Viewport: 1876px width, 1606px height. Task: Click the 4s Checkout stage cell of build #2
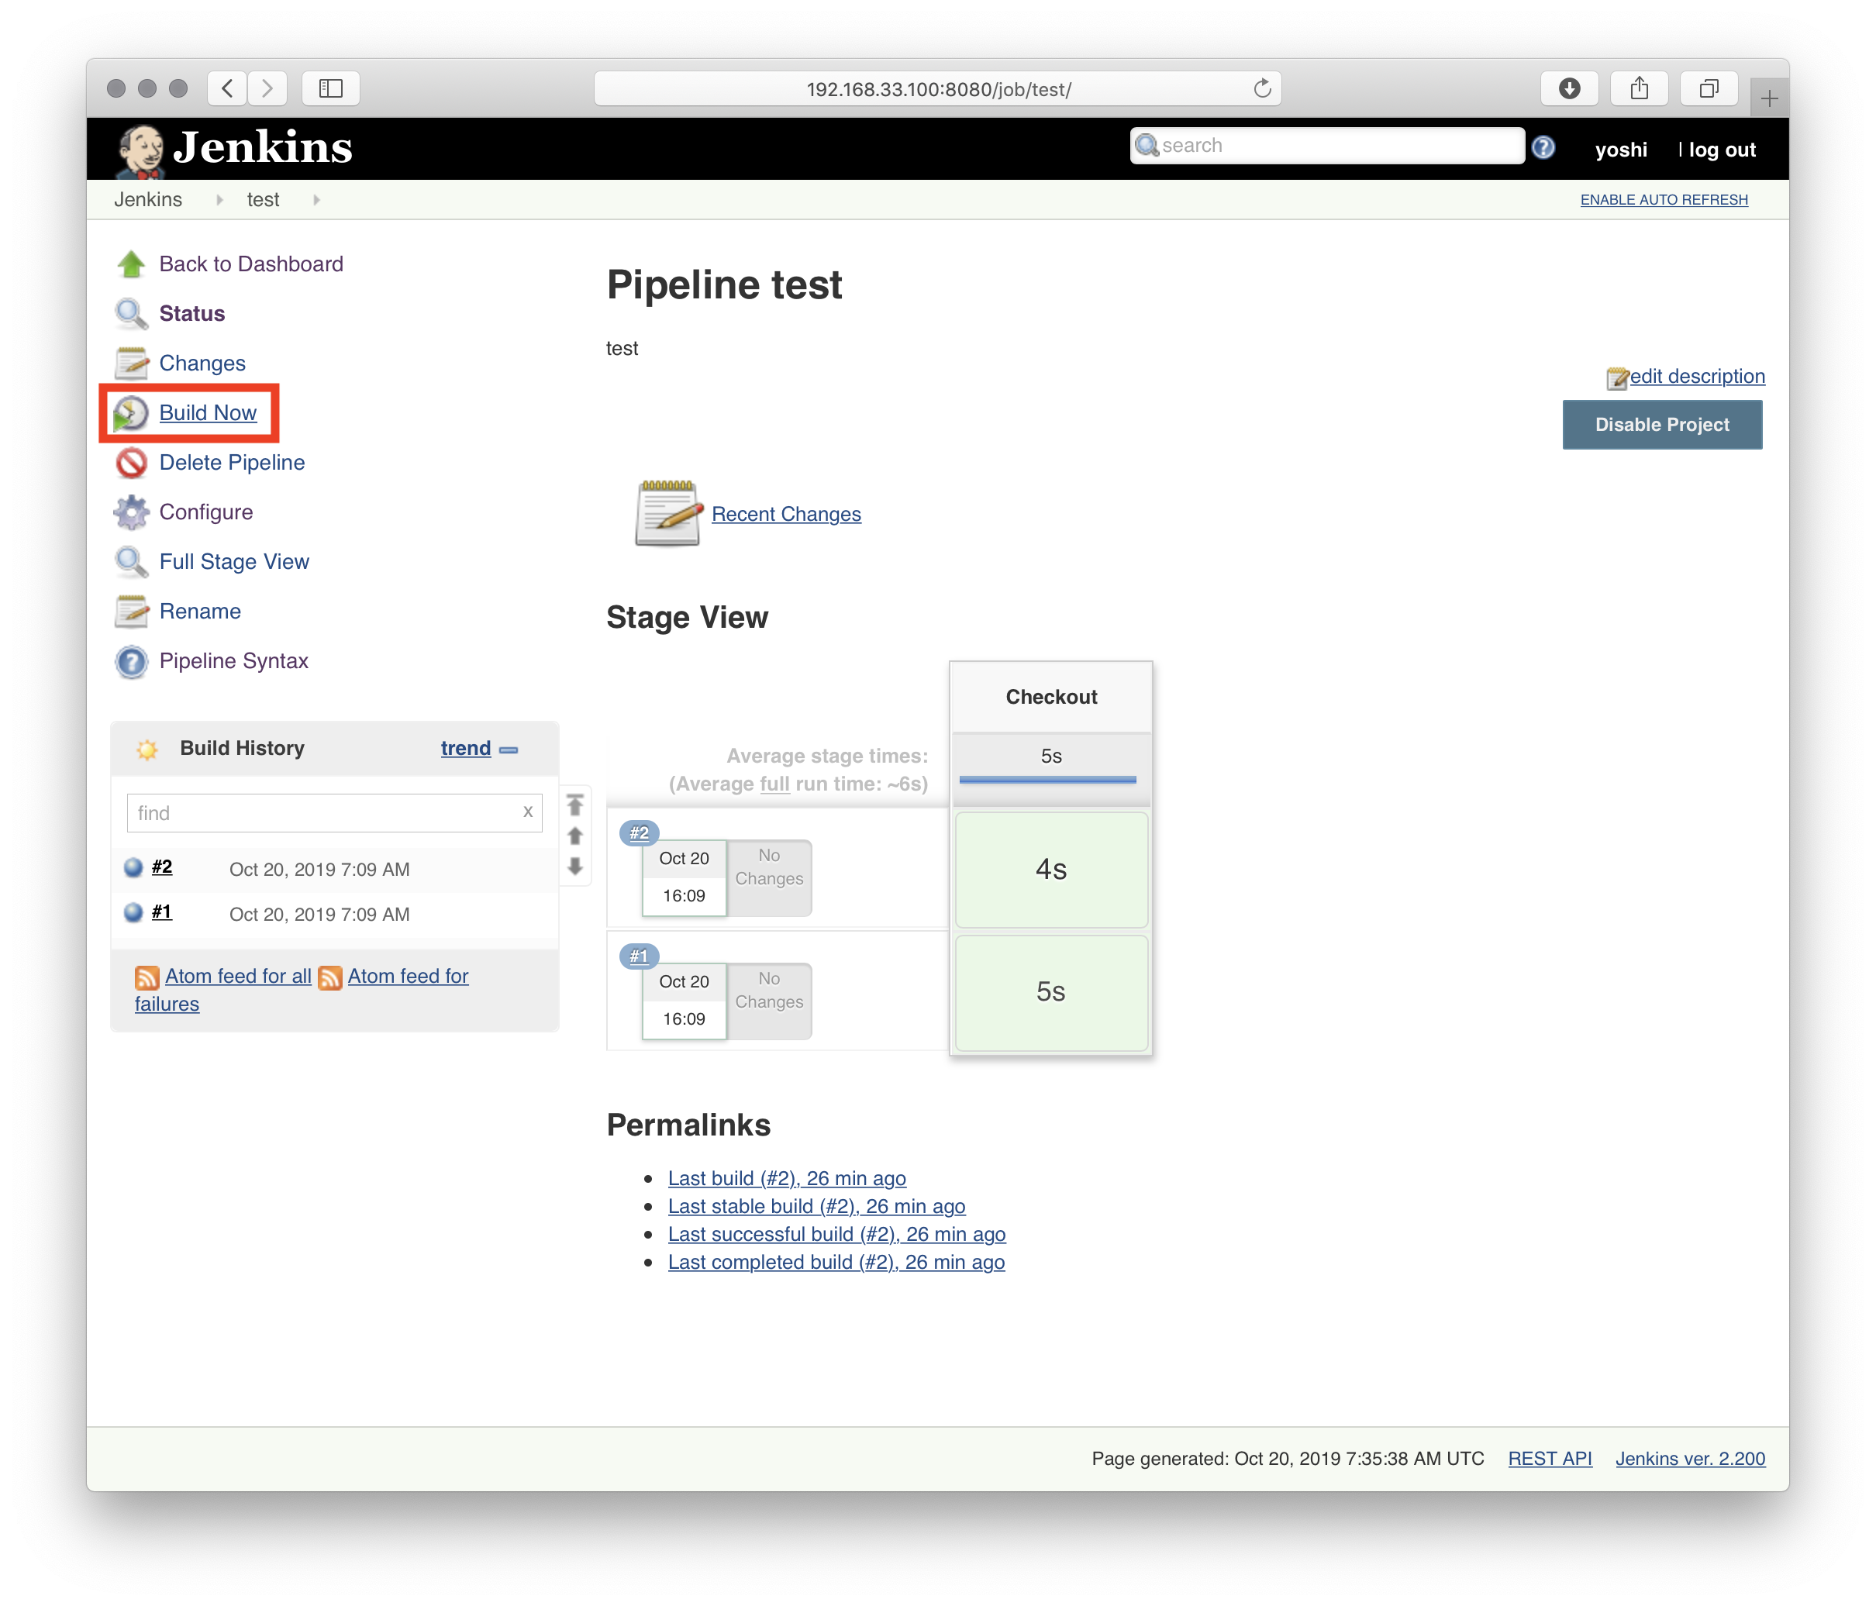tap(1050, 870)
